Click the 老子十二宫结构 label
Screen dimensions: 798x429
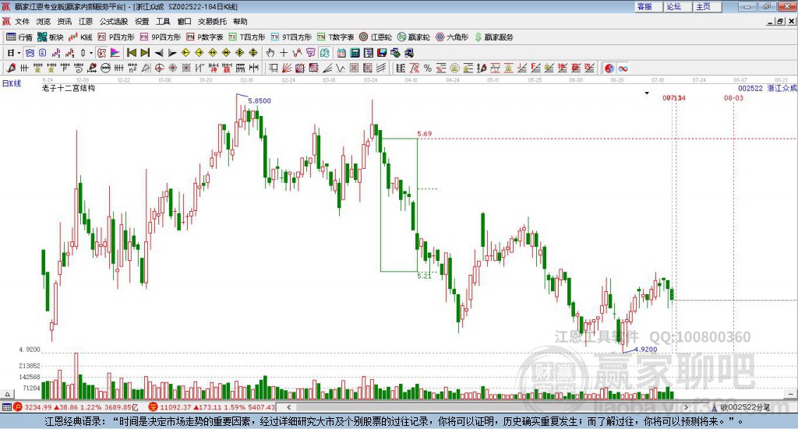click(x=69, y=88)
